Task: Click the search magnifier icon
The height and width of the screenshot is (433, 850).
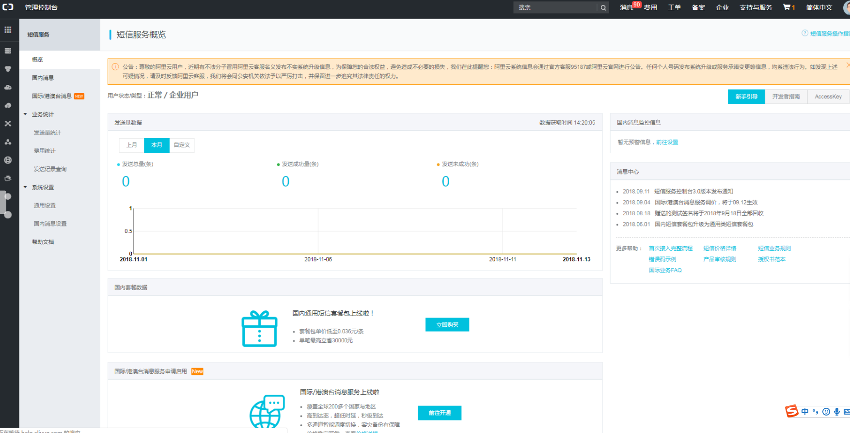Action: [603, 8]
